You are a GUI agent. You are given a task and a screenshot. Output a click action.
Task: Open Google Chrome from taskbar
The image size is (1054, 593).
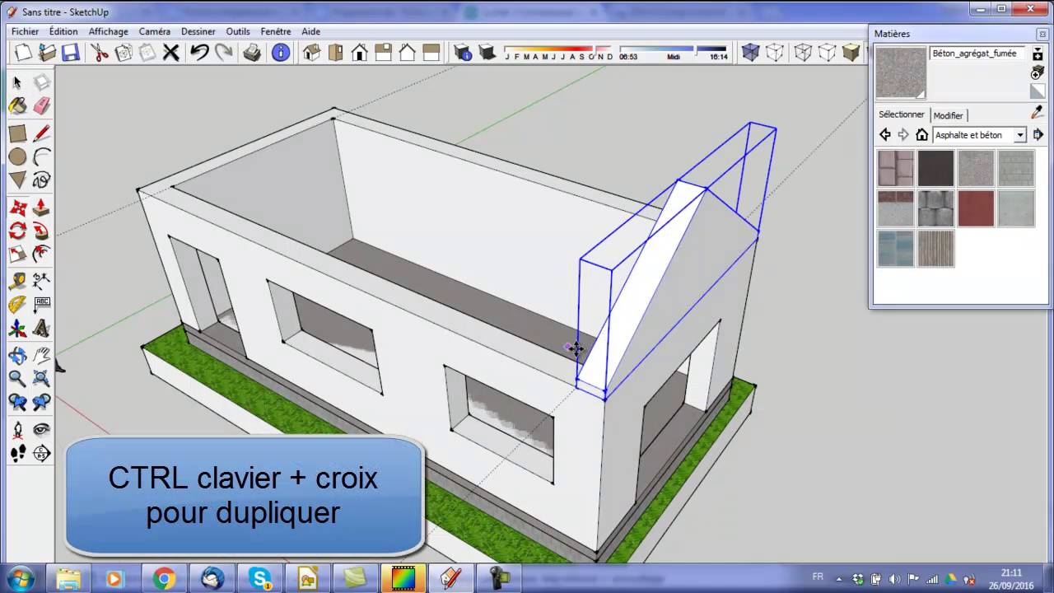pos(164,578)
